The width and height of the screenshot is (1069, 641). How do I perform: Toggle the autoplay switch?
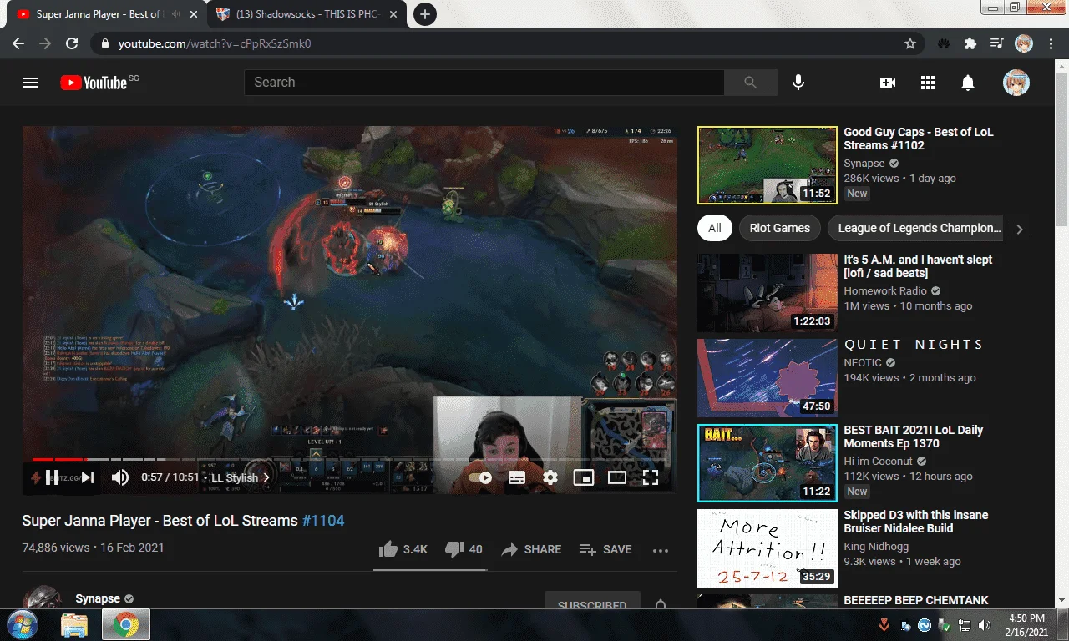pyautogui.click(x=480, y=477)
